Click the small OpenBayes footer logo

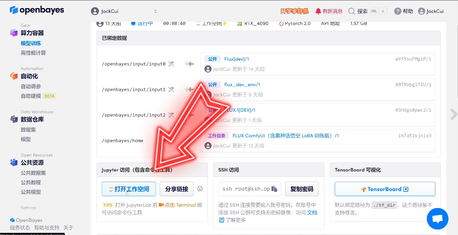pos(12,220)
